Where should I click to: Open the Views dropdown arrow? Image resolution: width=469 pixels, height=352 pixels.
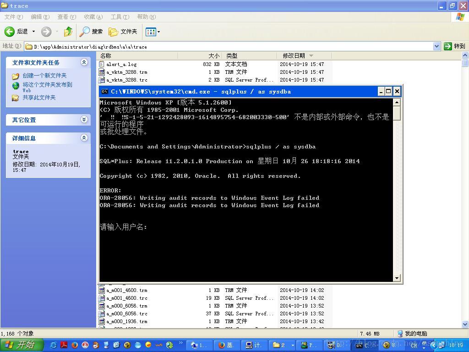(158, 32)
